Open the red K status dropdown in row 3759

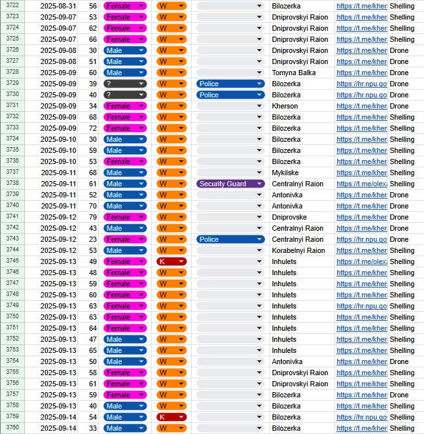point(171,417)
